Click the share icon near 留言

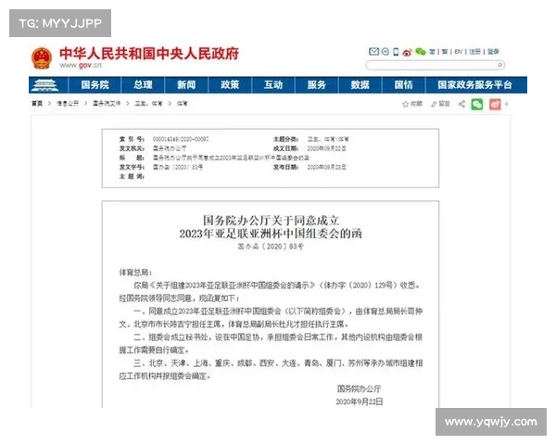coord(461,104)
